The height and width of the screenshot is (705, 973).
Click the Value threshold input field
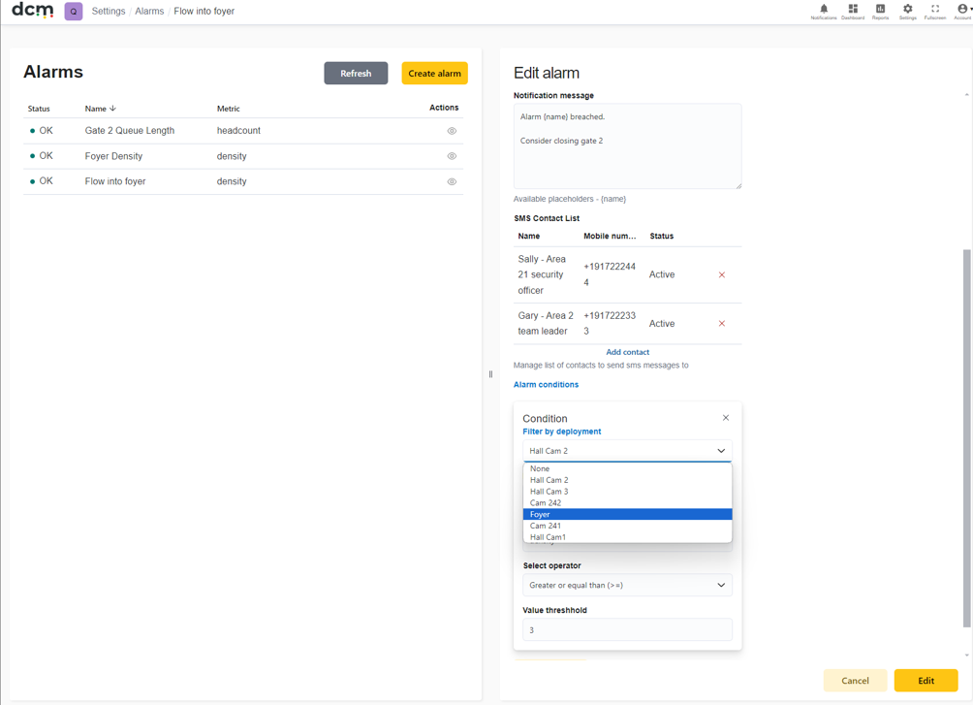point(627,629)
